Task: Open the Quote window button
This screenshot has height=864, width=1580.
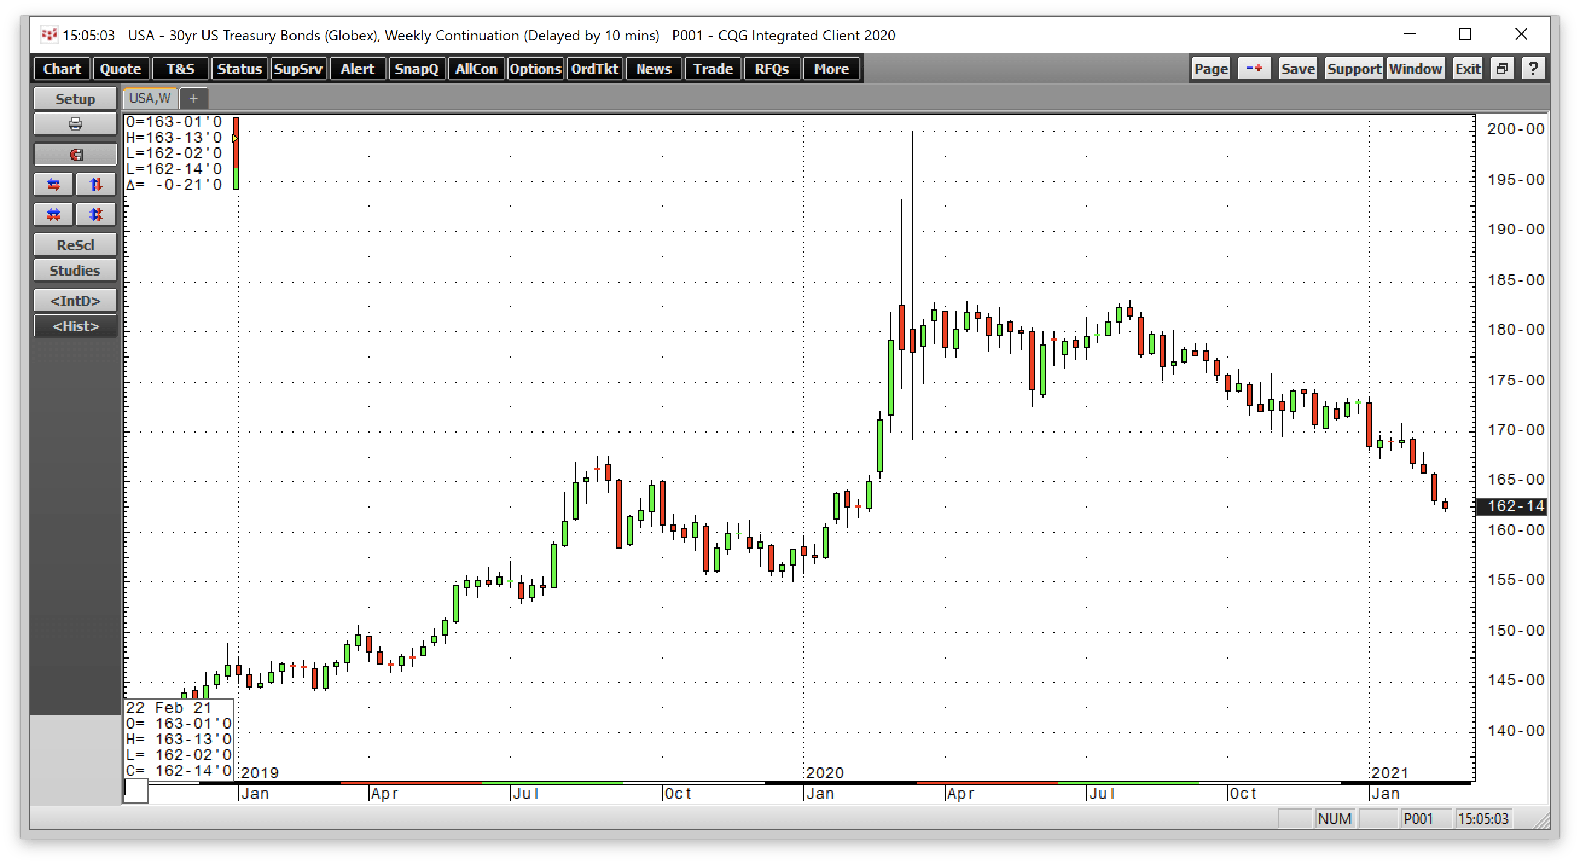Action: (120, 69)
